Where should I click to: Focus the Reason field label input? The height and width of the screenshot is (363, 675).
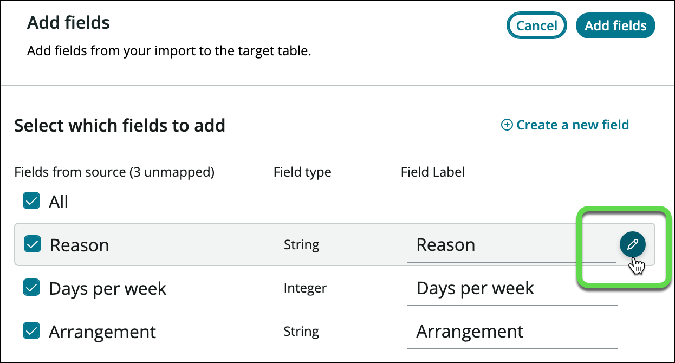click(x=511, y=245)
